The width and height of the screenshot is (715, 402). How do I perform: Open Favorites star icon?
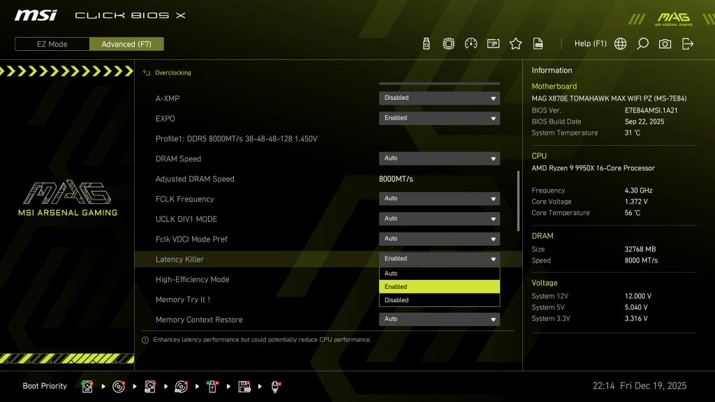pyautogui.click(x=515, y=44)
